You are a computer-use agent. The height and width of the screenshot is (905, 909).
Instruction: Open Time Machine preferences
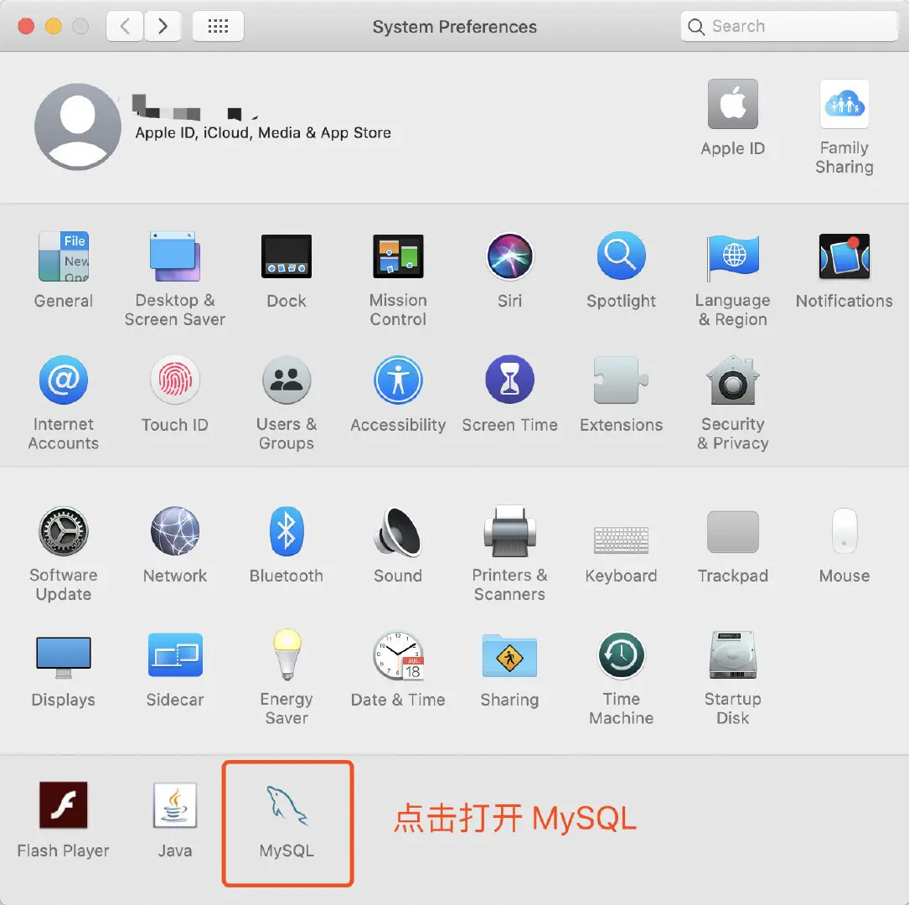(x=621, y=656)
